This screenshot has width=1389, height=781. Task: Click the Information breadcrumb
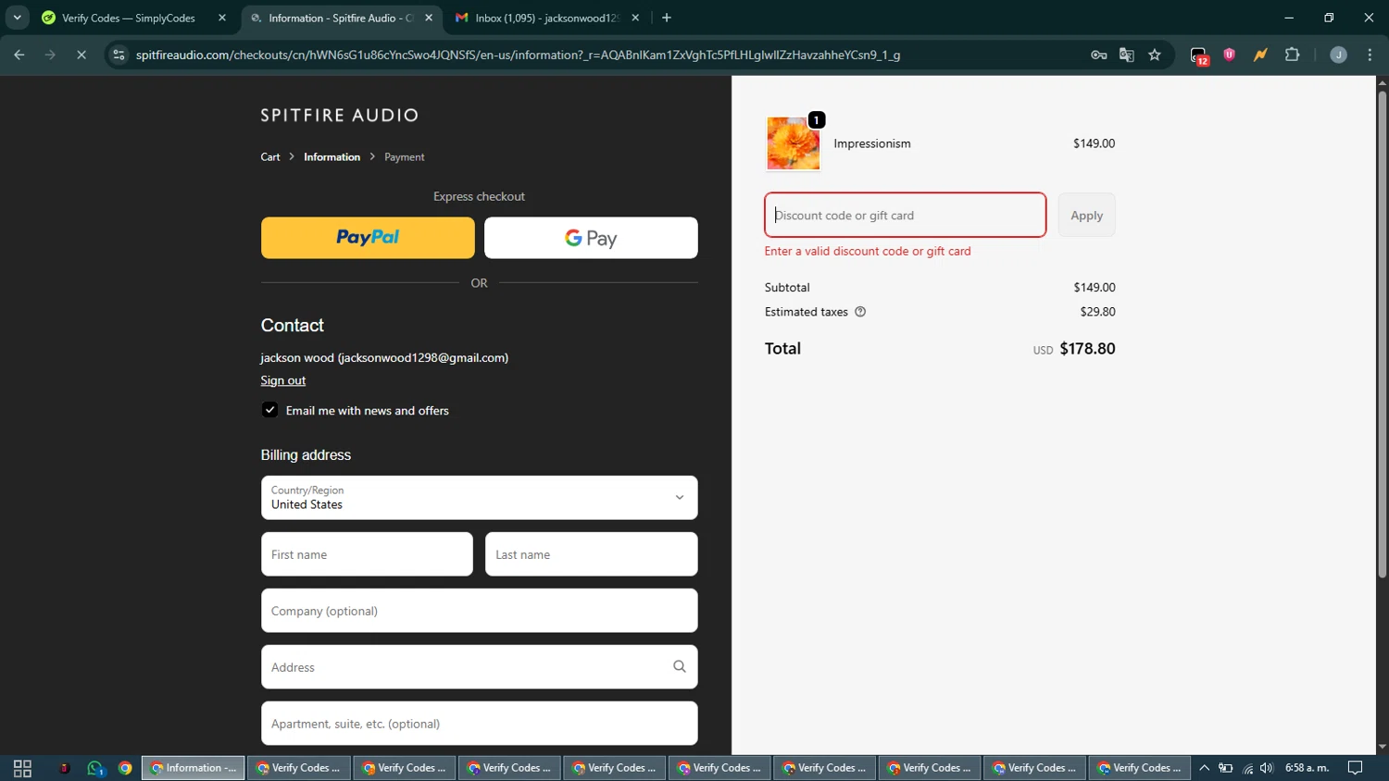tap(332, 157)
